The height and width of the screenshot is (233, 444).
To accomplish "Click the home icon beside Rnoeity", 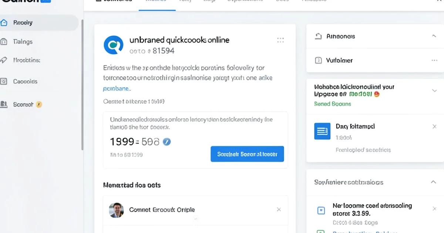I will (x=4, y=23).
